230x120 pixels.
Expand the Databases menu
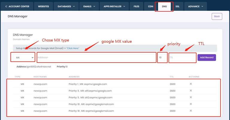pos(66,7)
